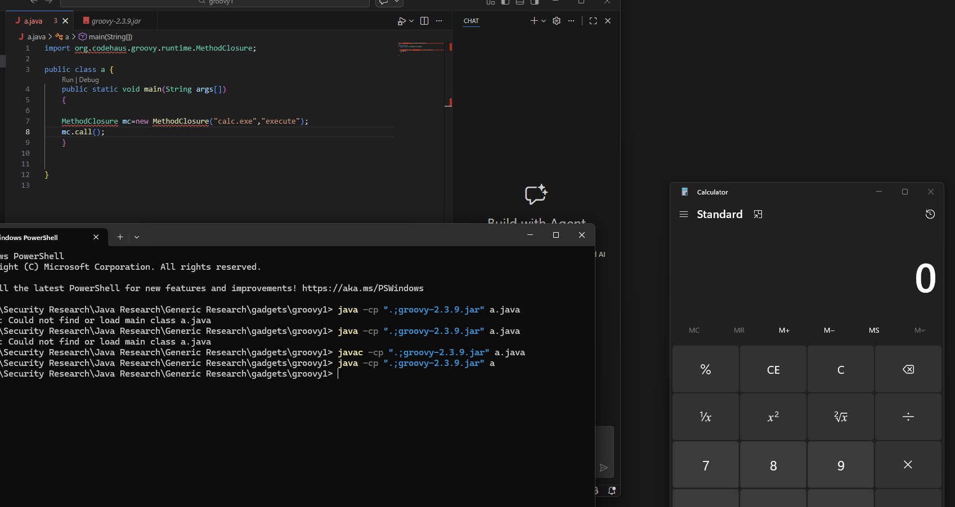The width and height of the screenshot is (955, 507).
Task: Run the Java file with play icon
Action: click(401, 21)
